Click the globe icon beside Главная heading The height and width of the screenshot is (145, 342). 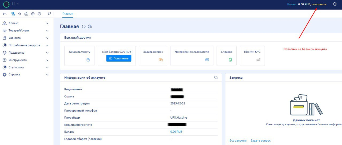(90, 27)
